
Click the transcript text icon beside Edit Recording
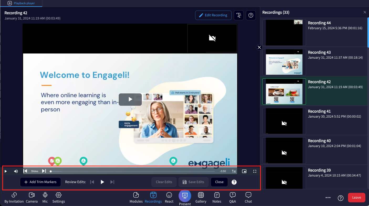(238, 15)
